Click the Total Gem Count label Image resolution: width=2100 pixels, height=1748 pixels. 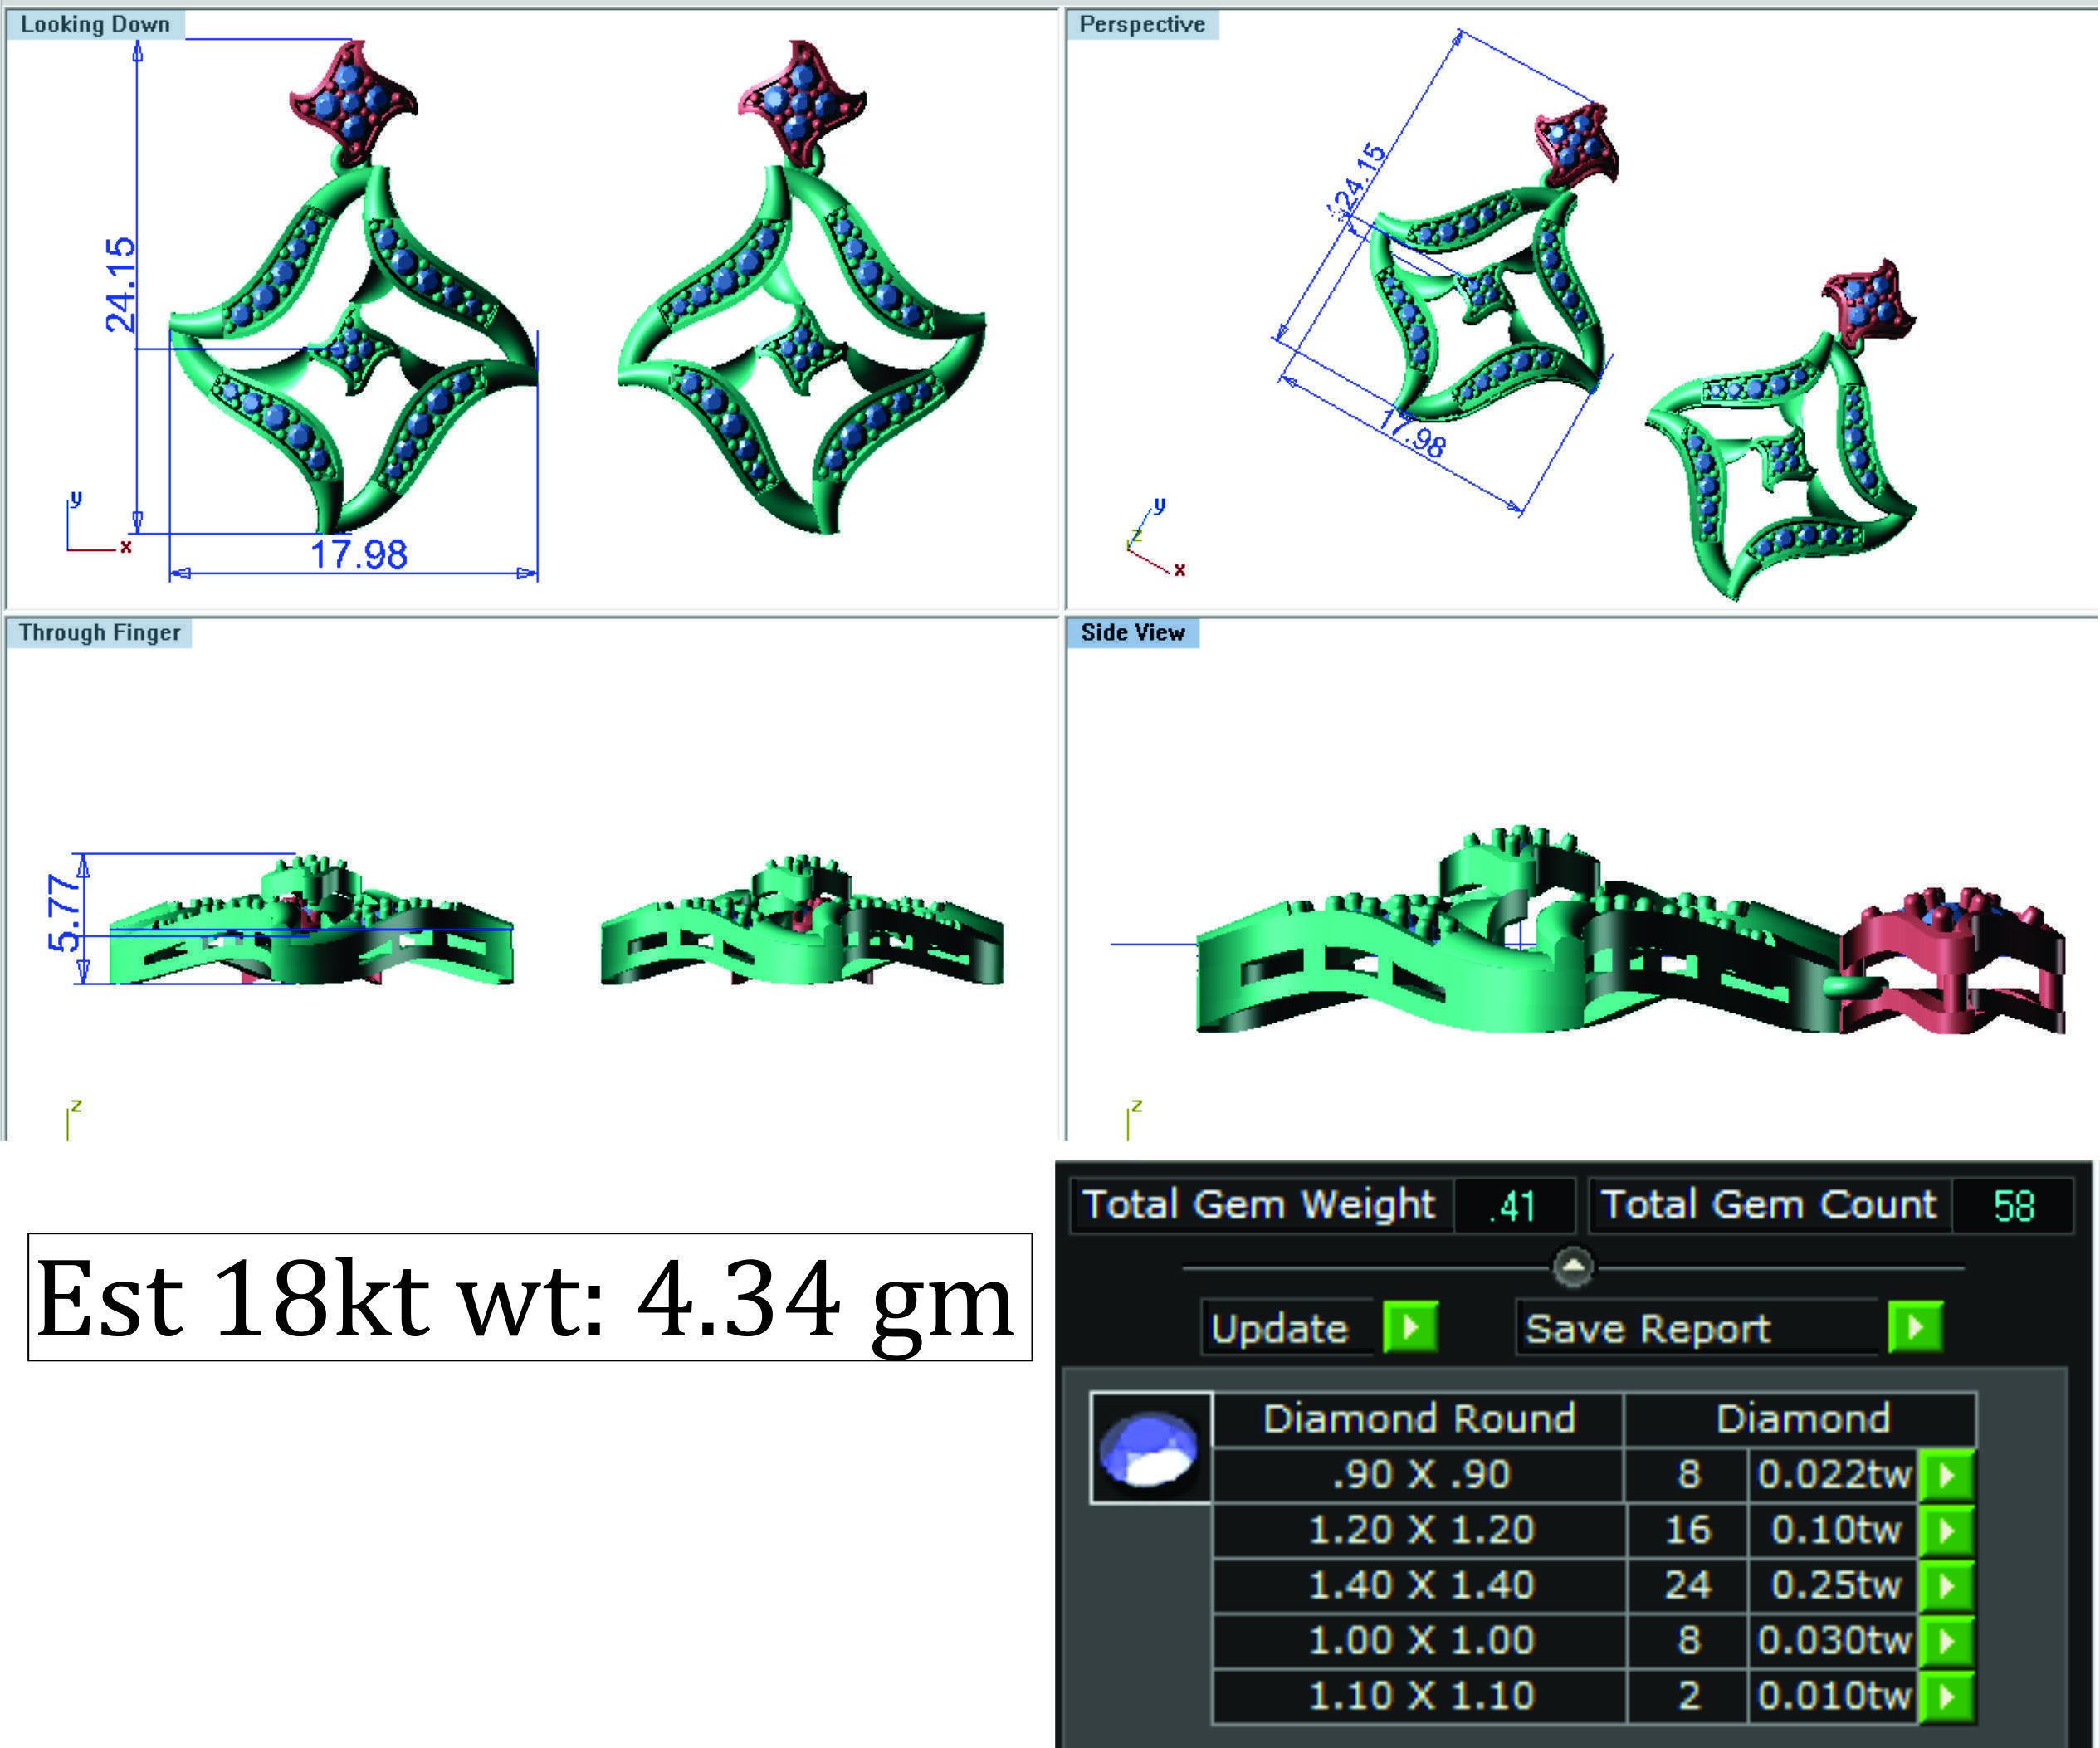pos(1768,1205)
